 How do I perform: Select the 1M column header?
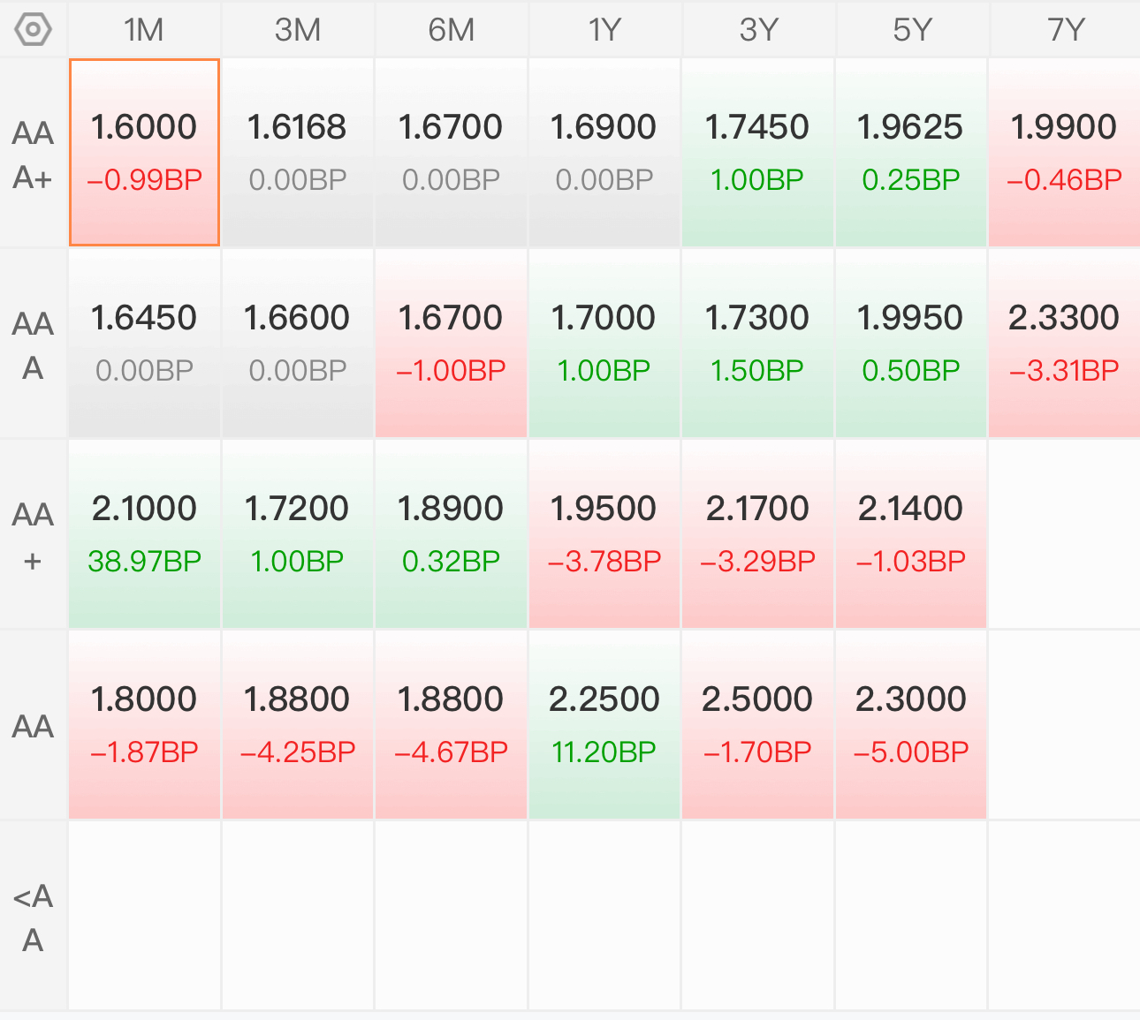click(x=144, y=30)
